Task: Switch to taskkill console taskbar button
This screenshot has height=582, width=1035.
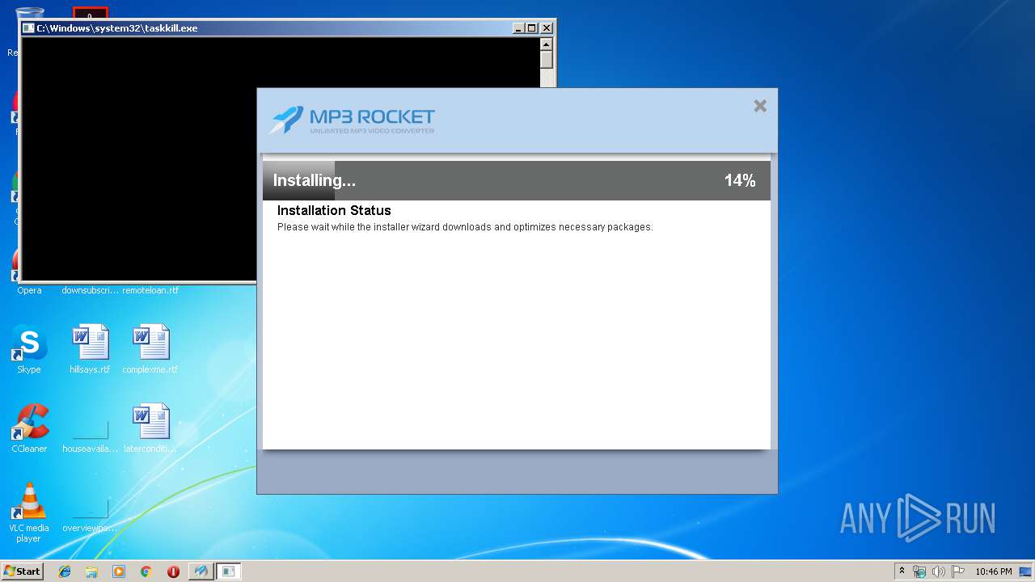Action: click(x=229, y=571)
